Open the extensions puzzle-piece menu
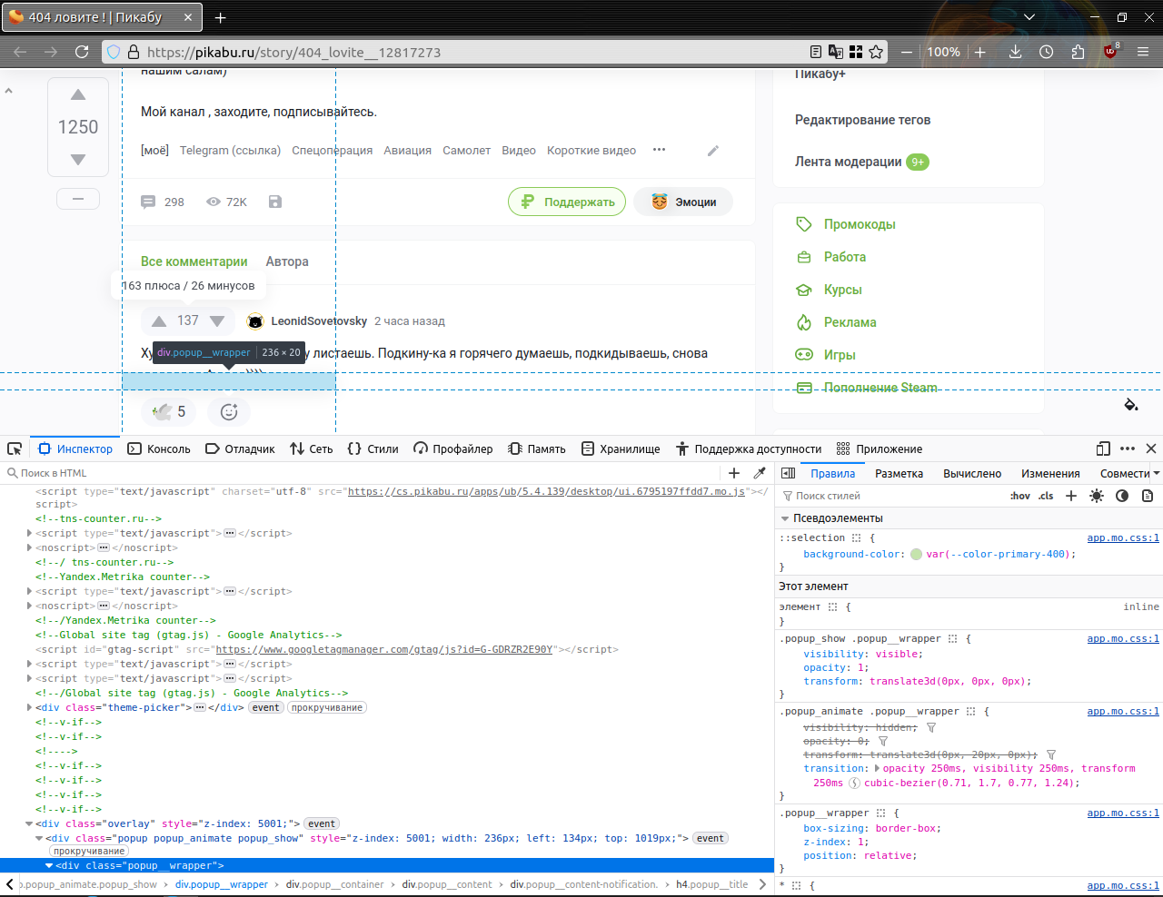 tap(1078, 52)
